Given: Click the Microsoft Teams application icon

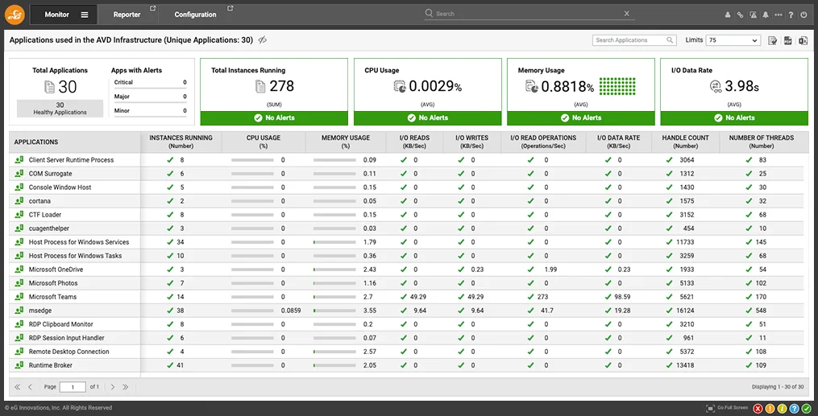Looking at the screenshot, I should click(19, 297).
